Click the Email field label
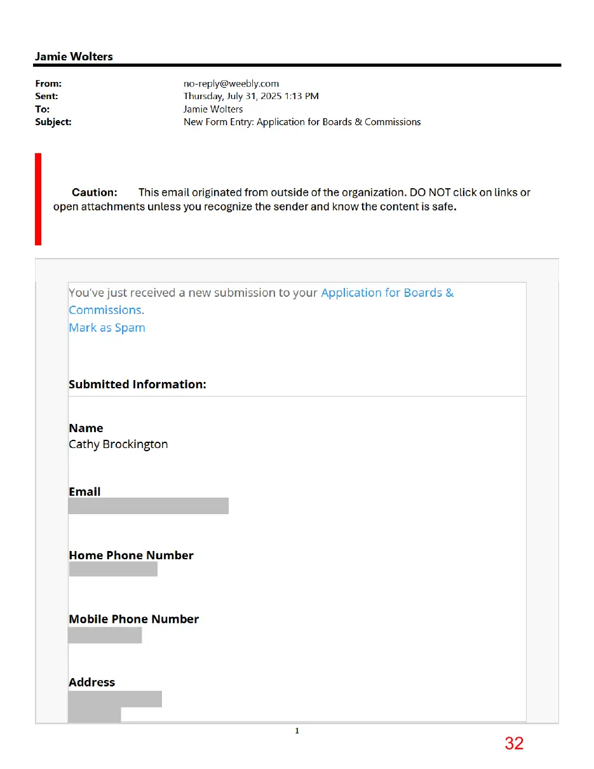This screenshot has width=594, height=769. pos(84,492)
